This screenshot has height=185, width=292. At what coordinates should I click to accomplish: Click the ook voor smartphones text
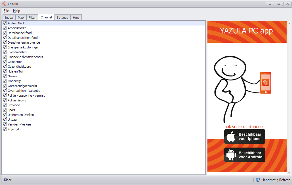pos(244,127)
